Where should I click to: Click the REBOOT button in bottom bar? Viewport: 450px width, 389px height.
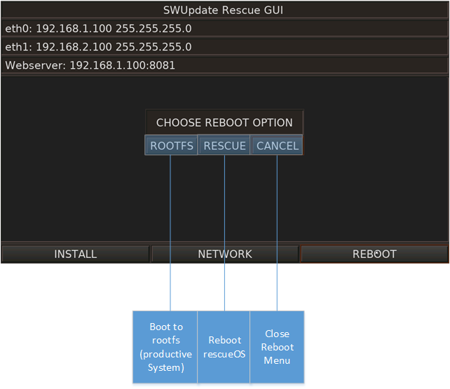pos(374,254)
